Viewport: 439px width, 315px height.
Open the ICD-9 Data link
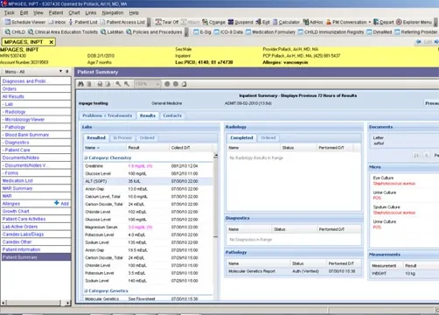point(228,32)
